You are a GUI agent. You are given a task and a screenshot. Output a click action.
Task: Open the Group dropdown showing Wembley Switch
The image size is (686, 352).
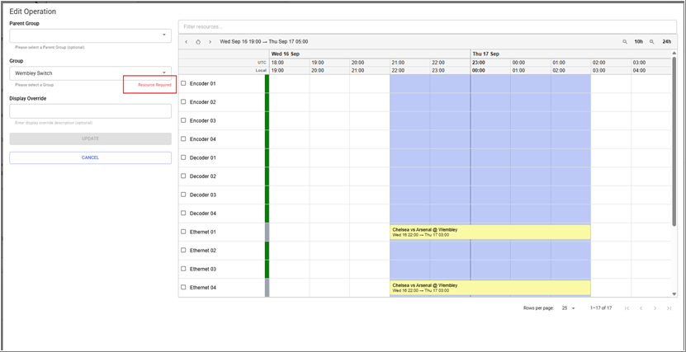coord(90,73)
